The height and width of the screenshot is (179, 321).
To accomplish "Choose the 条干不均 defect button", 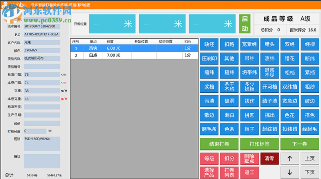I will coord(229,87).
